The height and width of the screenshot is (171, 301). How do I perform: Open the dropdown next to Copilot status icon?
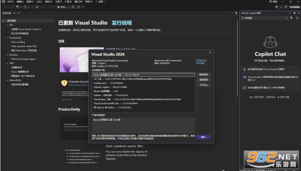coord(281,7)
